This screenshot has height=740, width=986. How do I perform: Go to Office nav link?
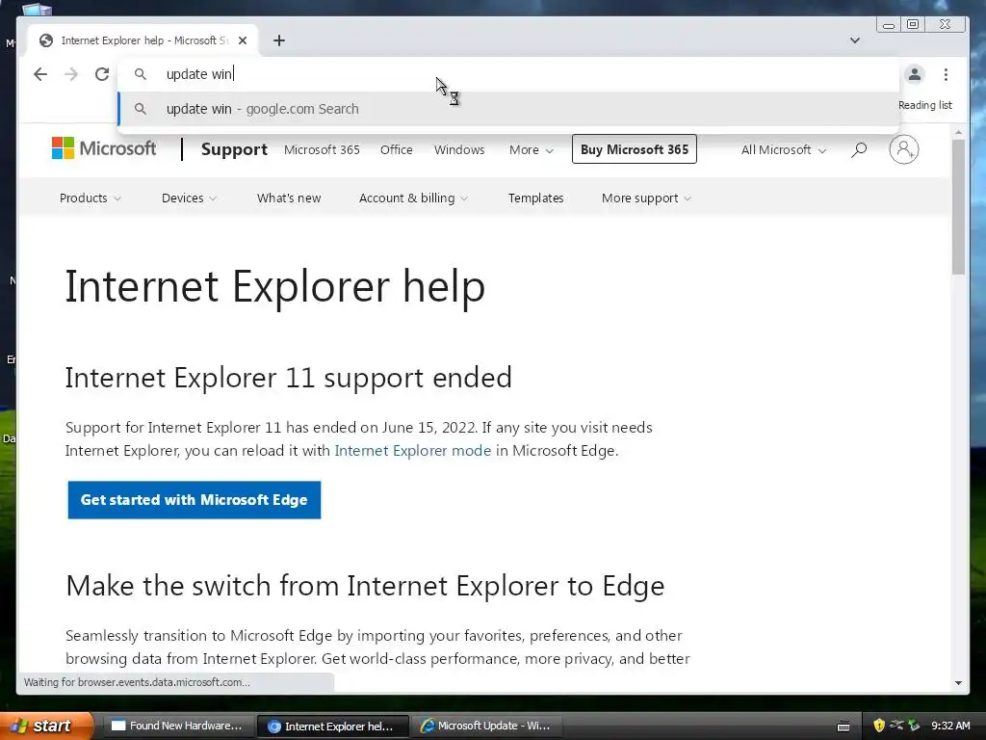coord(396,149)
